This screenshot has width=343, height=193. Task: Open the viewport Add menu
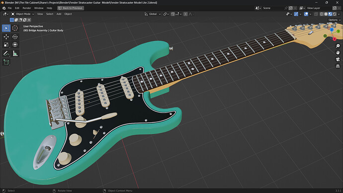point(59,14)
